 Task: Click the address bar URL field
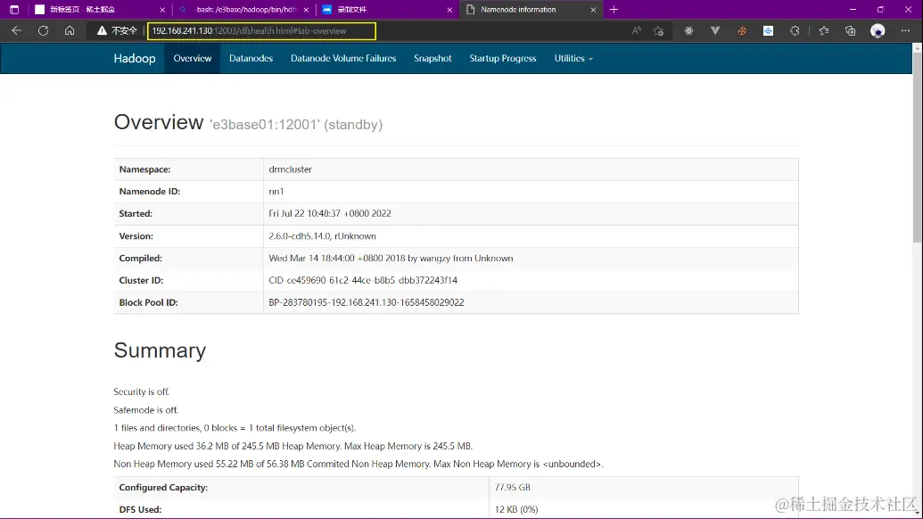(x=261, y=30)
